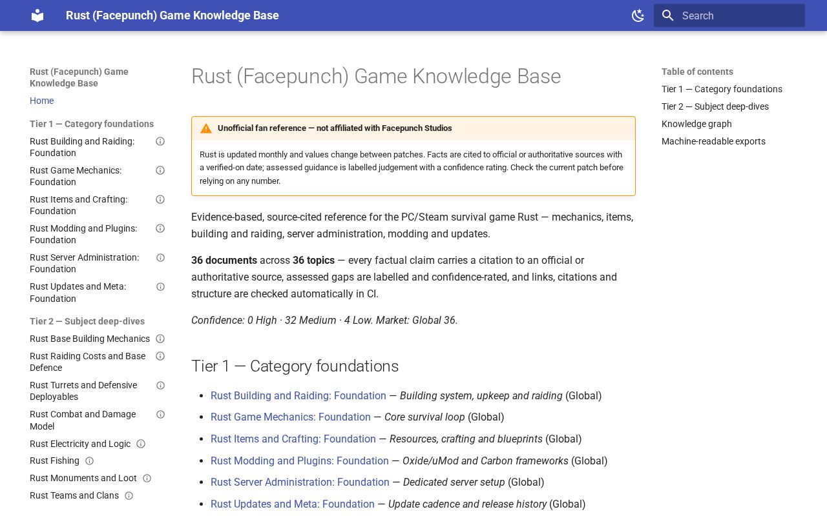
Task: Click info icon beside Rust Raiding Costs and Base Defence
Action: (160, 356)
